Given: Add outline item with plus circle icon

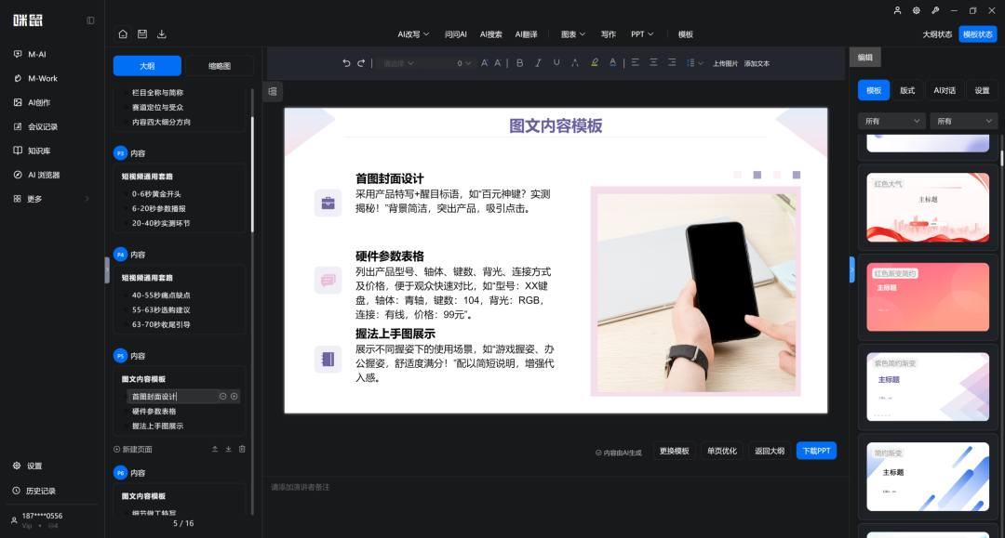Looking at the screenshot, I should tap(234, 397).
